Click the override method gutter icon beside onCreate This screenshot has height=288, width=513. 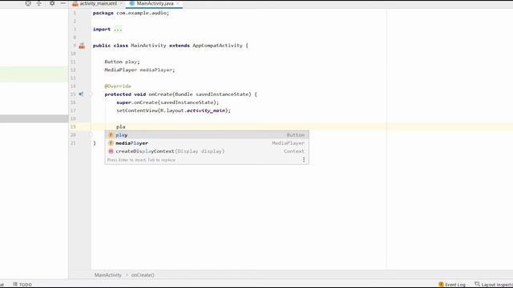point(81,94)
